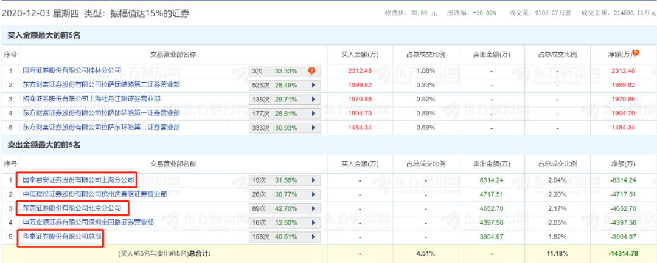
Task: Open the 东方财富证券拉萨团结路第一证券营业部 link
Action: (x=102, y=113)
